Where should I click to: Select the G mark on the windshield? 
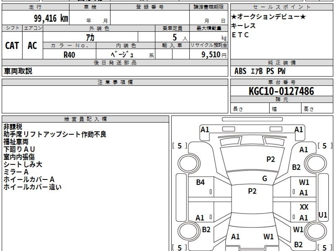[265, 179]
